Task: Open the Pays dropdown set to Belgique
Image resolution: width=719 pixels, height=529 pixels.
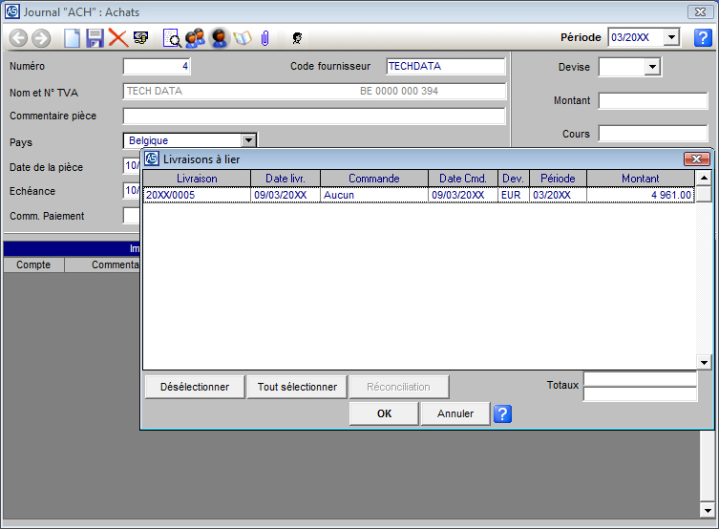Action: point(248,140)
